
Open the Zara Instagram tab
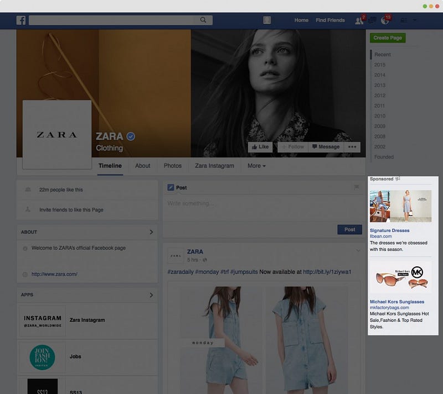click(214, 166)
